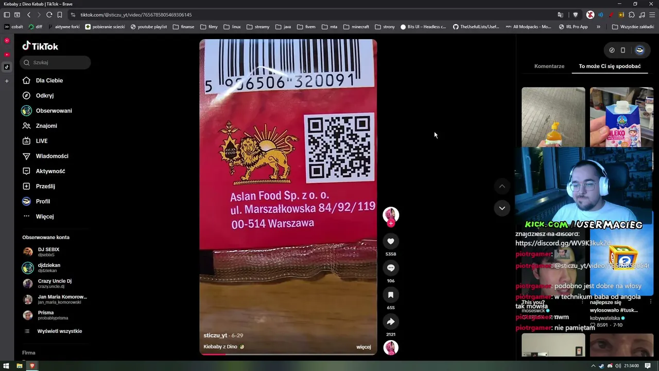Open Profil page

tap(43, 201)
